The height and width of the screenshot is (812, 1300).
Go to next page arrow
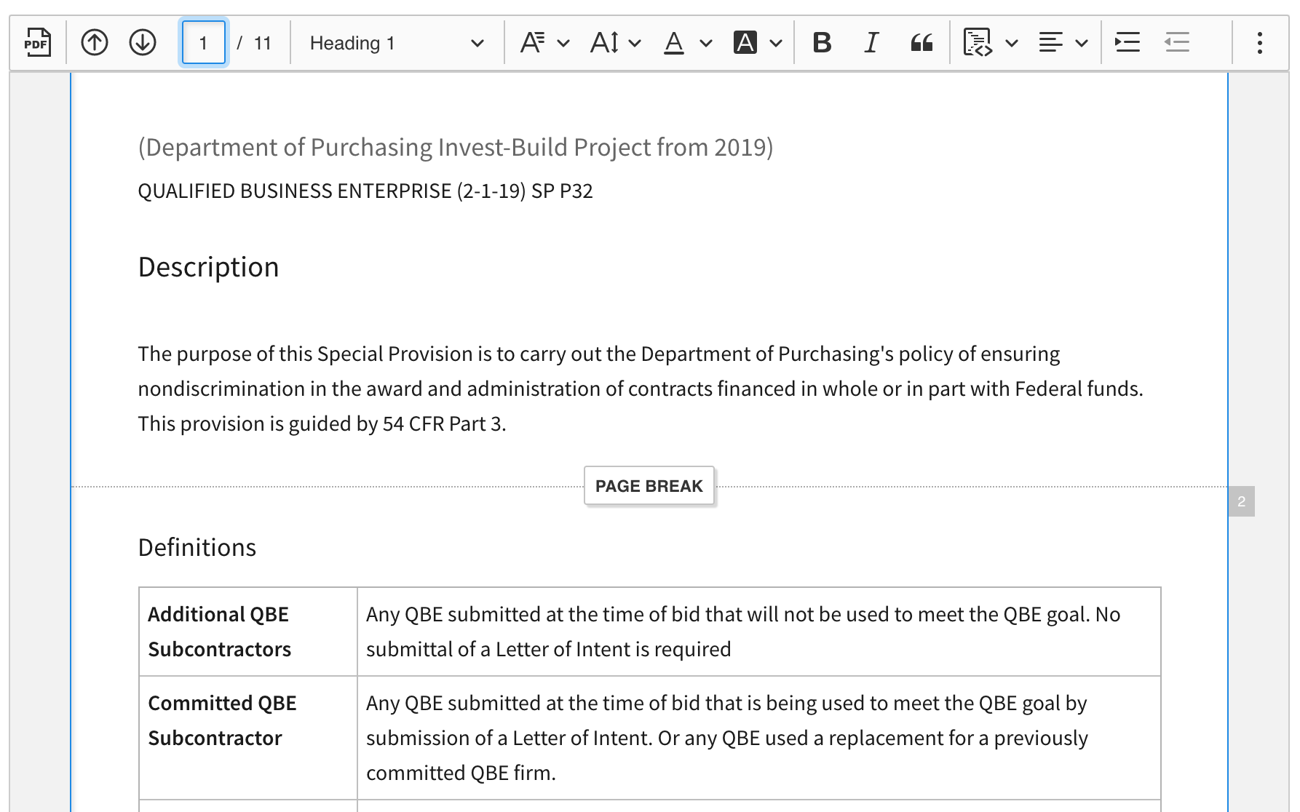tap(143, 43)
